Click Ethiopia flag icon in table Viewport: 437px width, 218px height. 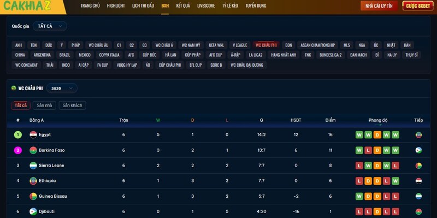coord(33,181)
